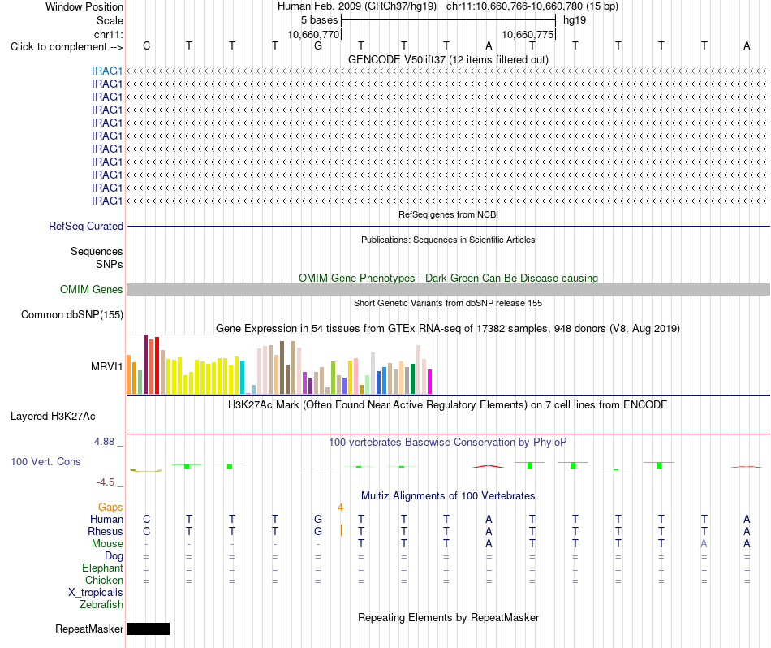The height and width of the screenshot is (648, 771).
Task: Click 'Human Feb. 2009 (GRCh37/hg19)' text
Action: pos(357,6)
